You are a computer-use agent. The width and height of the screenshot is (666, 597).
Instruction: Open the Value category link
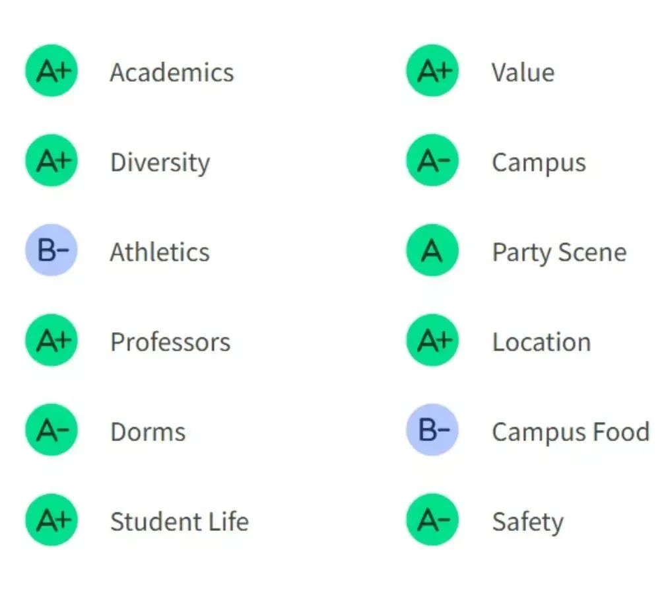(x=523, y=72)
